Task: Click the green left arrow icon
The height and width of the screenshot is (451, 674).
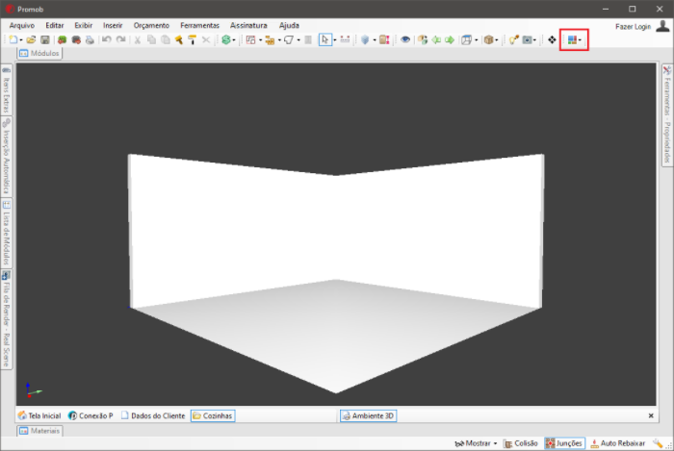Action: 436,40
